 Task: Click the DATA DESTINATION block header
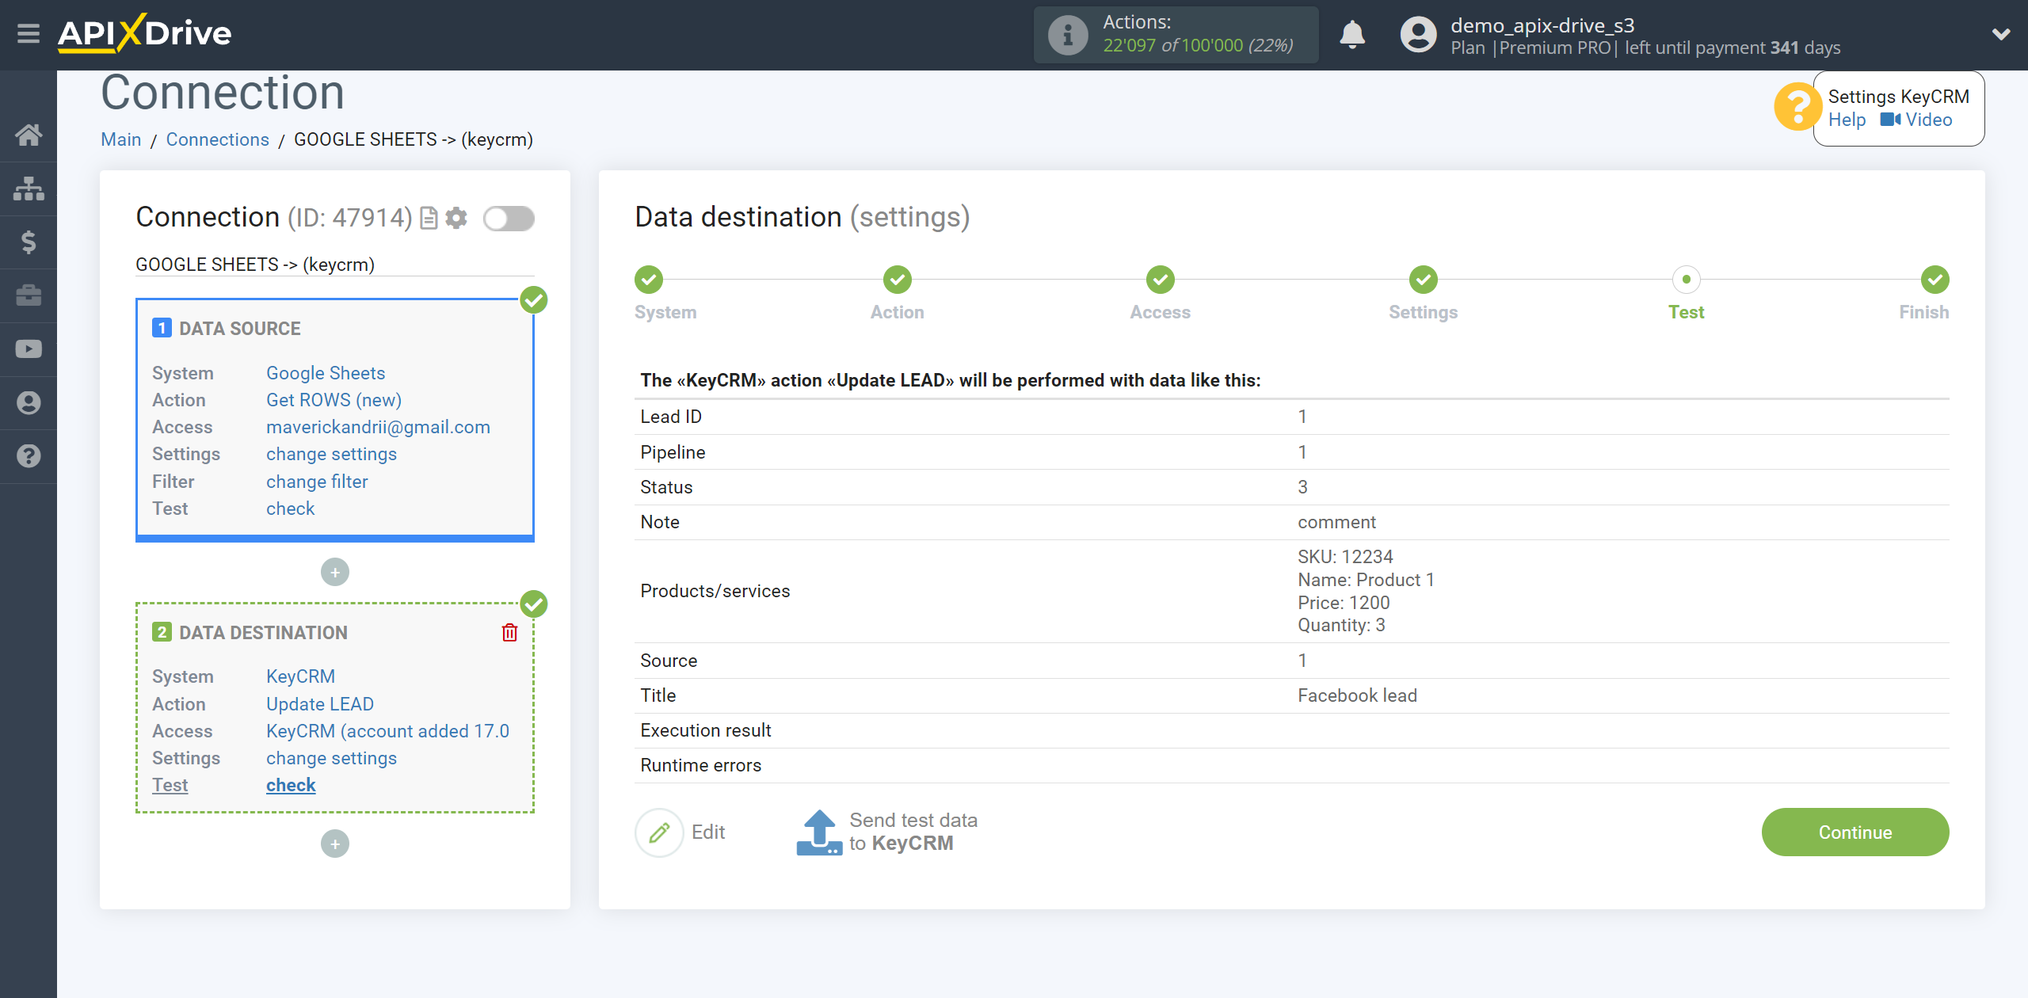tap(263, 633)
